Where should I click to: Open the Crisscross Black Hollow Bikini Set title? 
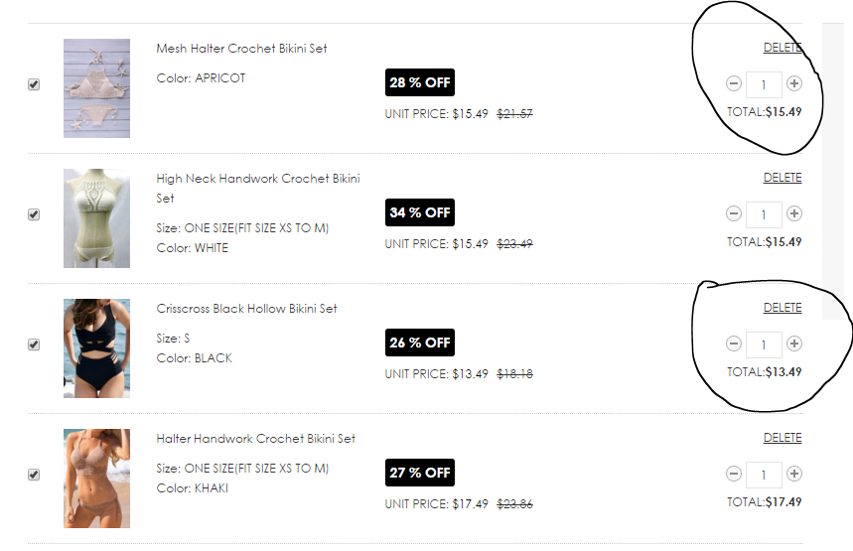(x=246, y=309)
